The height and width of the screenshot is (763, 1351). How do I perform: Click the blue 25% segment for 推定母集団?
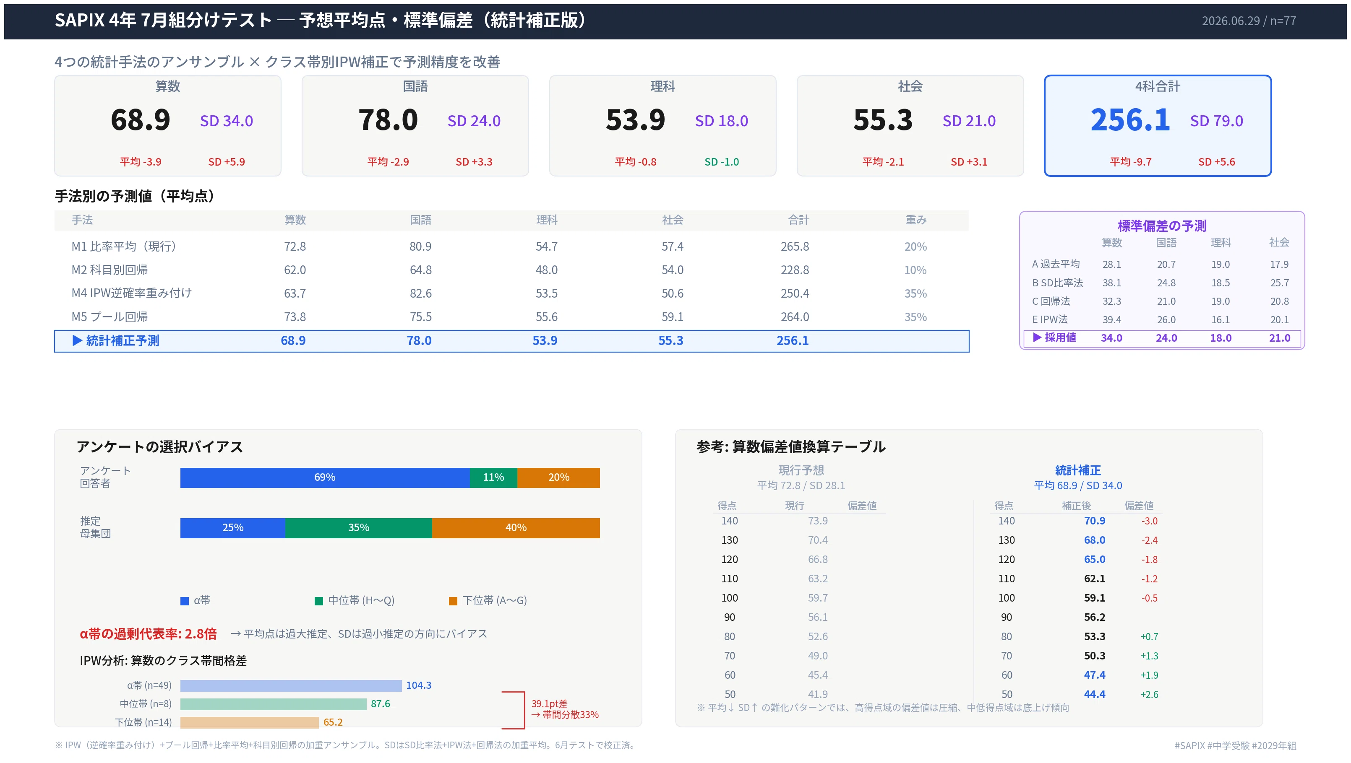point(233,528)
